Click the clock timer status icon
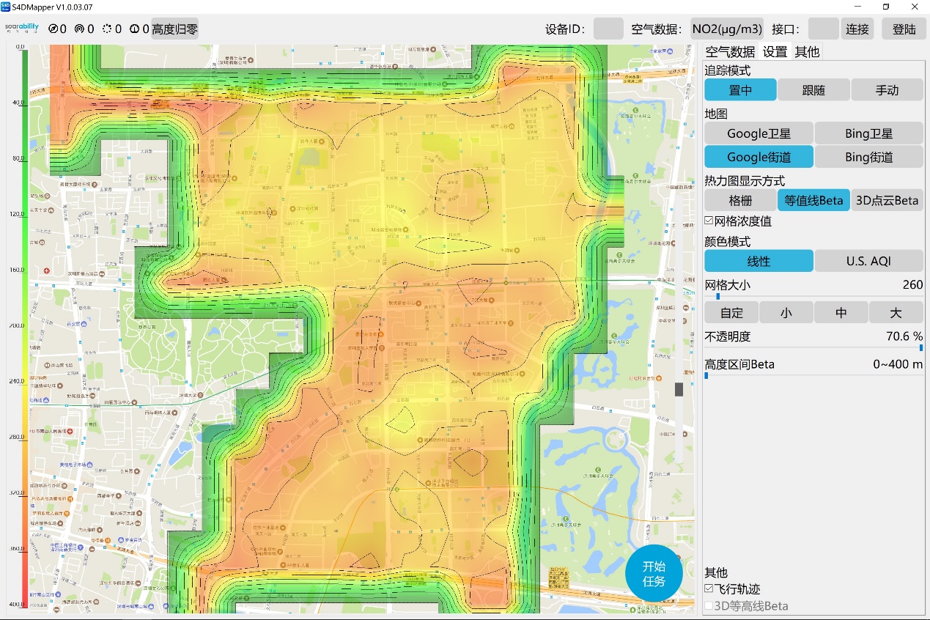 (x=134, y=29)
